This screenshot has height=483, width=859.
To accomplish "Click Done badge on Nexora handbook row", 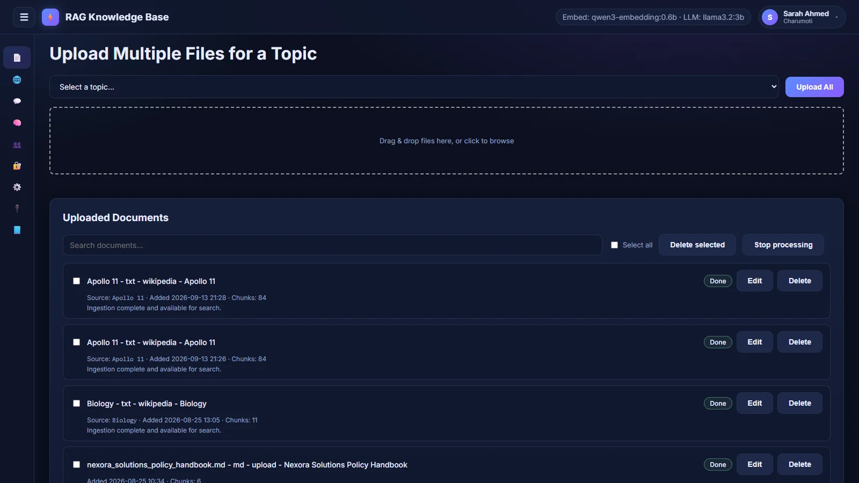I will [718, 465].
